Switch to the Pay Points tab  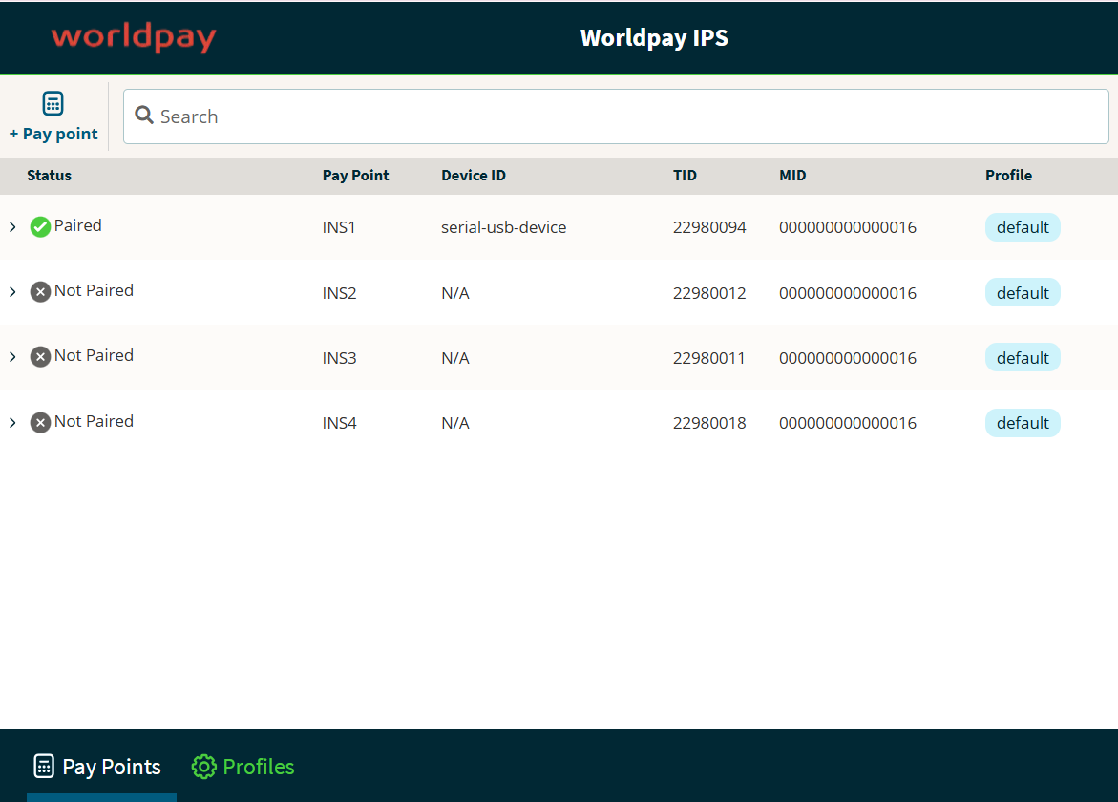(98, 767)
